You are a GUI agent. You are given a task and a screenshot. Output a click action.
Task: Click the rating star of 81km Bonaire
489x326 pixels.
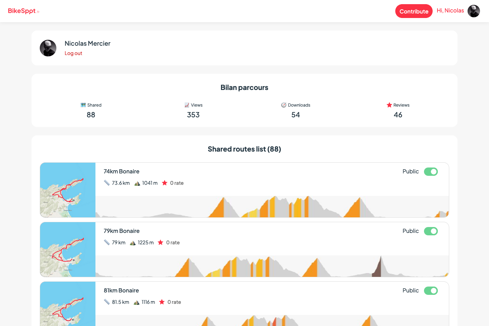pyautogui.click(x=162, y=302)
